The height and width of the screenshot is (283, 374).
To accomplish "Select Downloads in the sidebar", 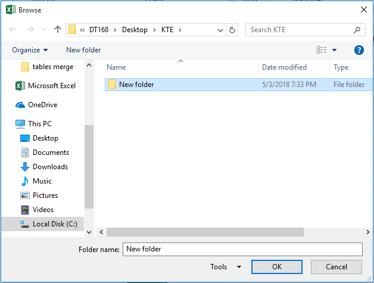I will [x=50, y=167].
